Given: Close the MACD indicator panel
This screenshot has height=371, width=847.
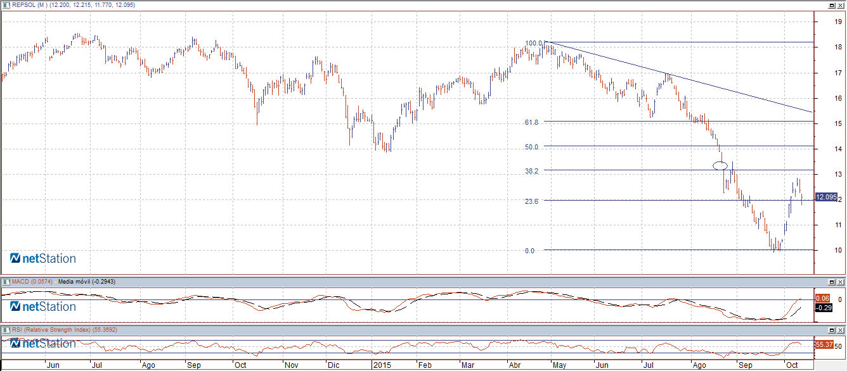Looking at the screenshot, I should coord(840,281).
